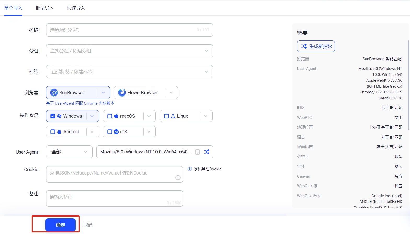Open FlowerBrowser version dropdown arrow

tap(171, 93)
